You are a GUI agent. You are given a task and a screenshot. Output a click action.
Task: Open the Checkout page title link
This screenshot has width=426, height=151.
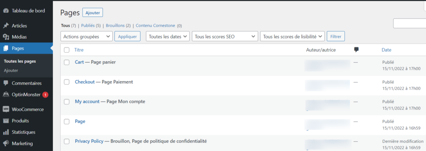85,82
